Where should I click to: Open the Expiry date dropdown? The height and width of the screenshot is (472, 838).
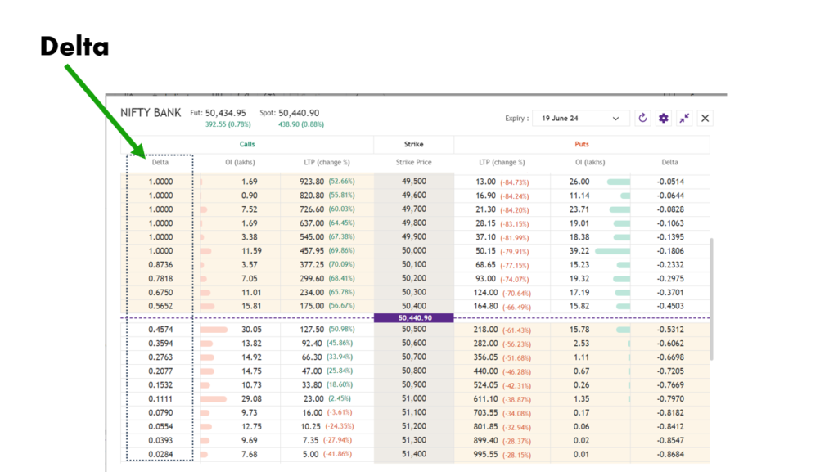point(580,118)
